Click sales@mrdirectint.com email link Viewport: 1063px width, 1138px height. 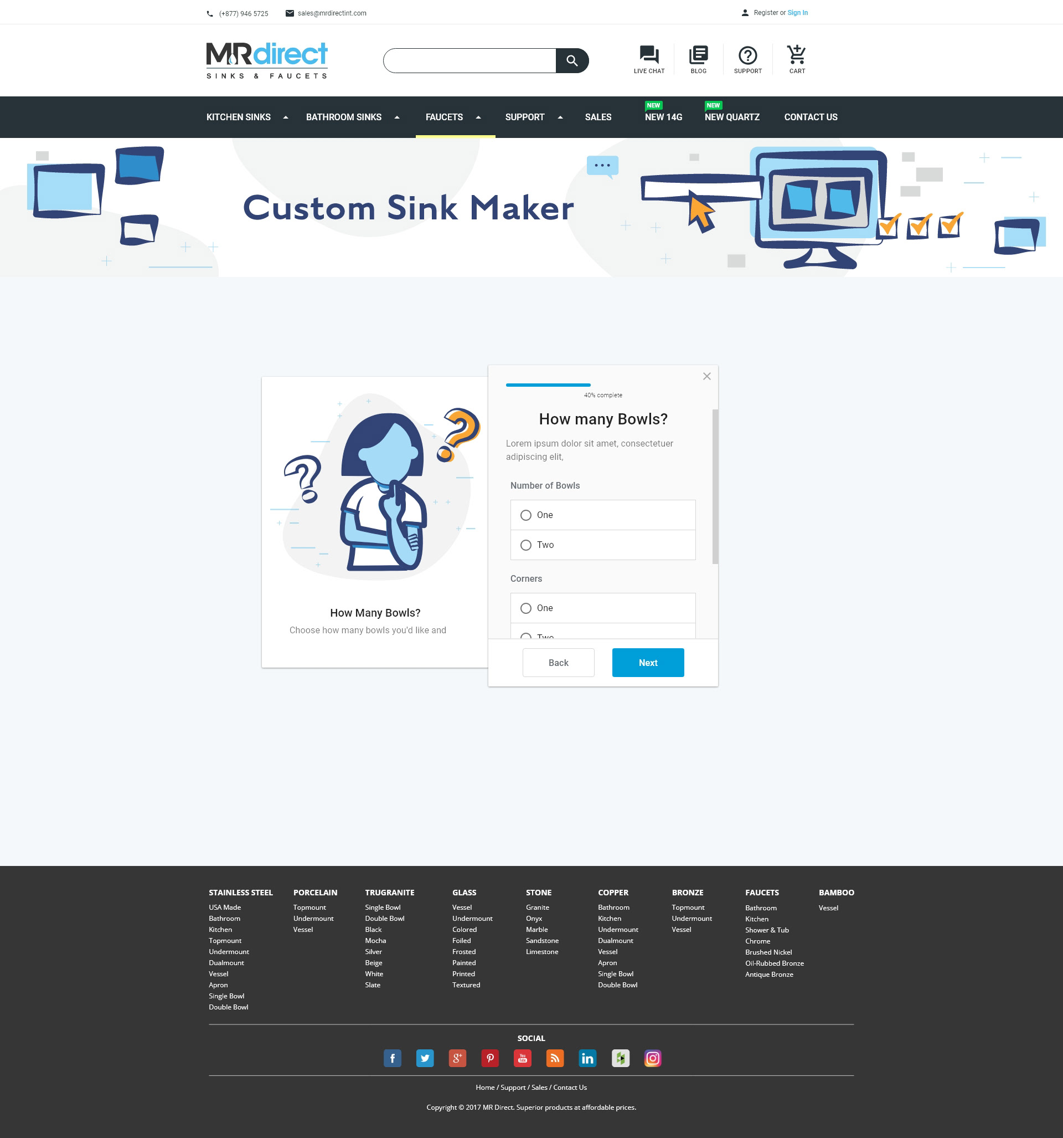332,13
